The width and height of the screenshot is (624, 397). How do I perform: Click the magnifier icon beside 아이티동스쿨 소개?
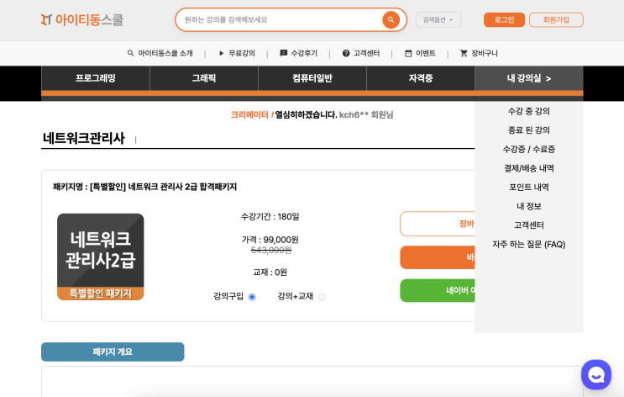130,53
